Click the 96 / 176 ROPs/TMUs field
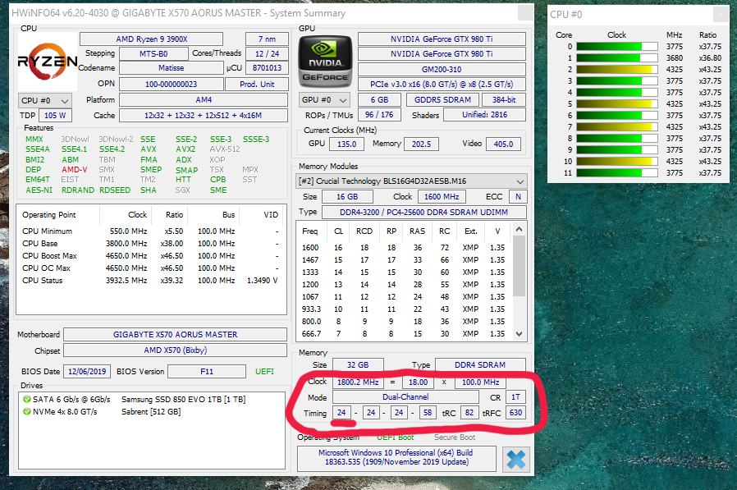The image size is (737, 490). click(x=379, y=114)
